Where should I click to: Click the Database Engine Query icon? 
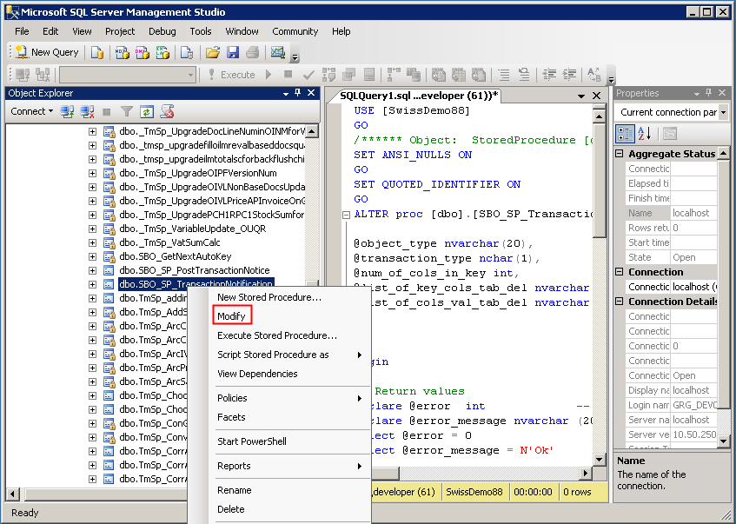[x=97, y=52]
